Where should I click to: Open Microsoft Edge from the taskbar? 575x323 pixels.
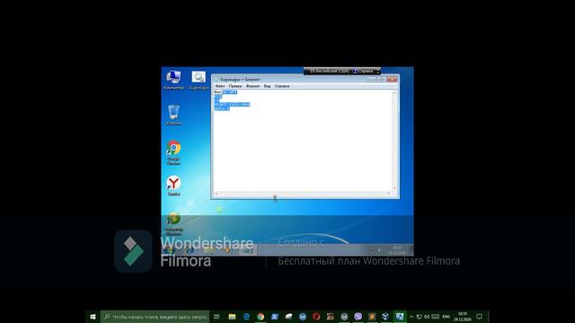(x=246, y=317)
